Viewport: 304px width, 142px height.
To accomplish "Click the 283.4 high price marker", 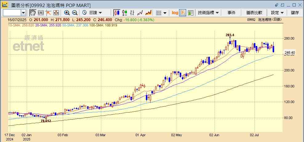I will [230, 35].
